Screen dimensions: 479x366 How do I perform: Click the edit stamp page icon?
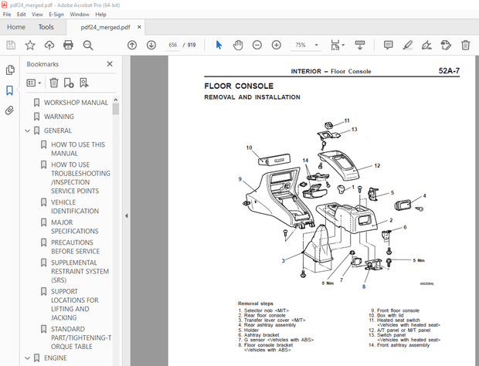click(446, 46)
